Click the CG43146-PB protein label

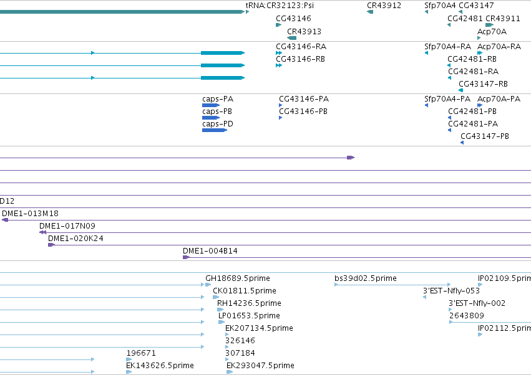pyautogui.click(x=303, y=112)
